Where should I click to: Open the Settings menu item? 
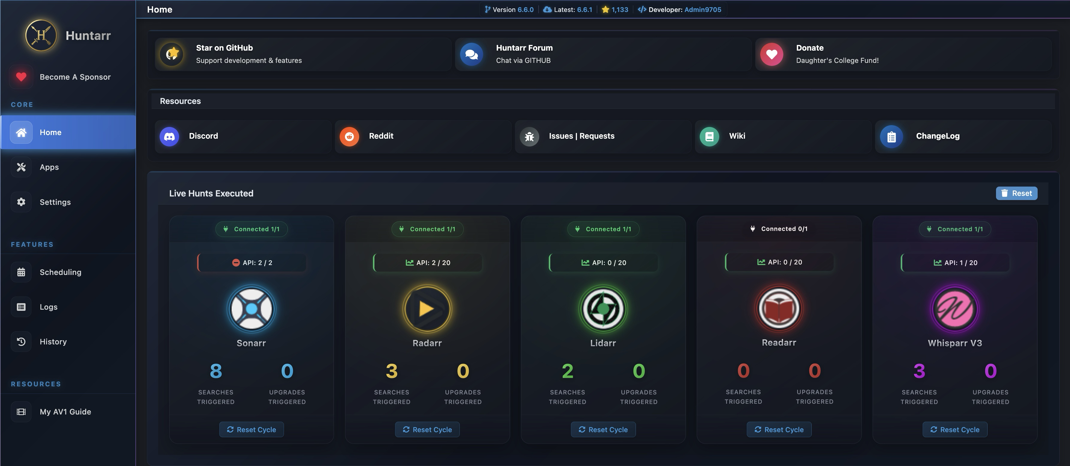(x=68, y=202)
